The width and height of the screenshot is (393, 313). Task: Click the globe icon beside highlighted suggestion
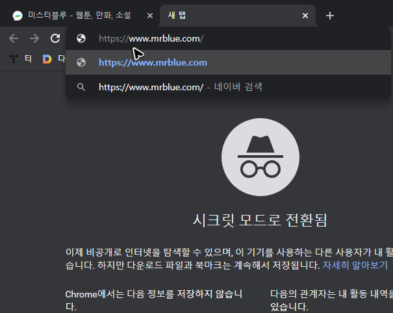pos(81,62)
